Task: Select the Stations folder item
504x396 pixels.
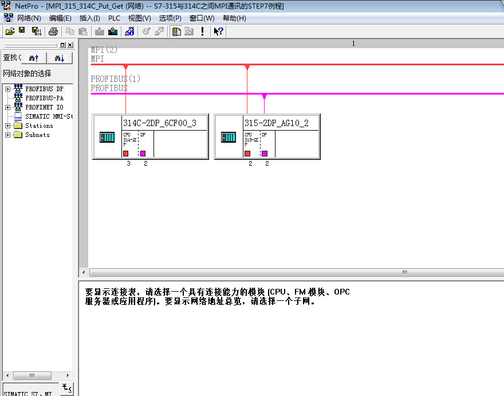Action: (x=39, y=126)
